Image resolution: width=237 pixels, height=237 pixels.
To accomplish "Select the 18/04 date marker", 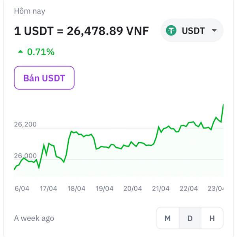I will [76, 188].
